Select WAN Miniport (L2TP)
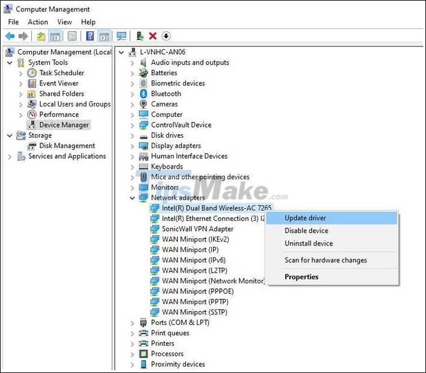Screen dimensions: 426x373 tap(194, 271)
